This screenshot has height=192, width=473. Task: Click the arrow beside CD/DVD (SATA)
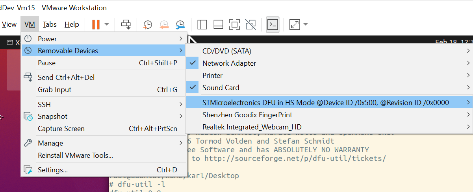point(468,51)
